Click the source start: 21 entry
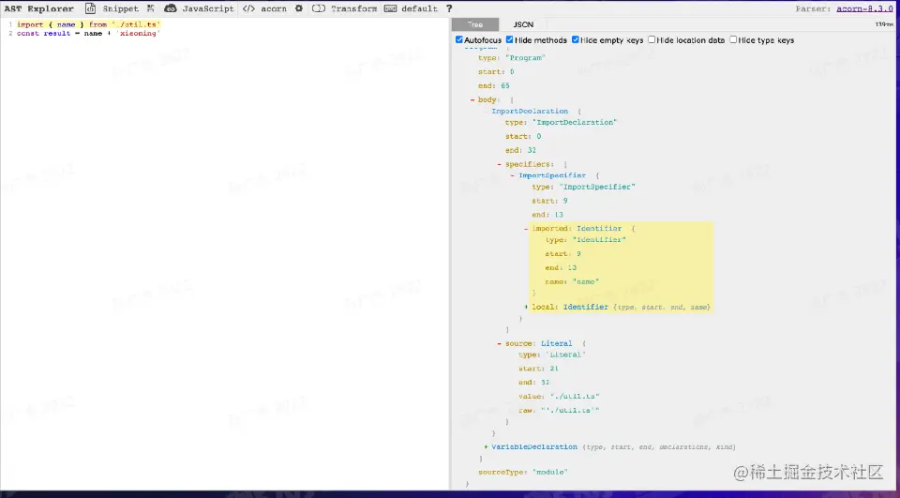 [x=538, y=369]
